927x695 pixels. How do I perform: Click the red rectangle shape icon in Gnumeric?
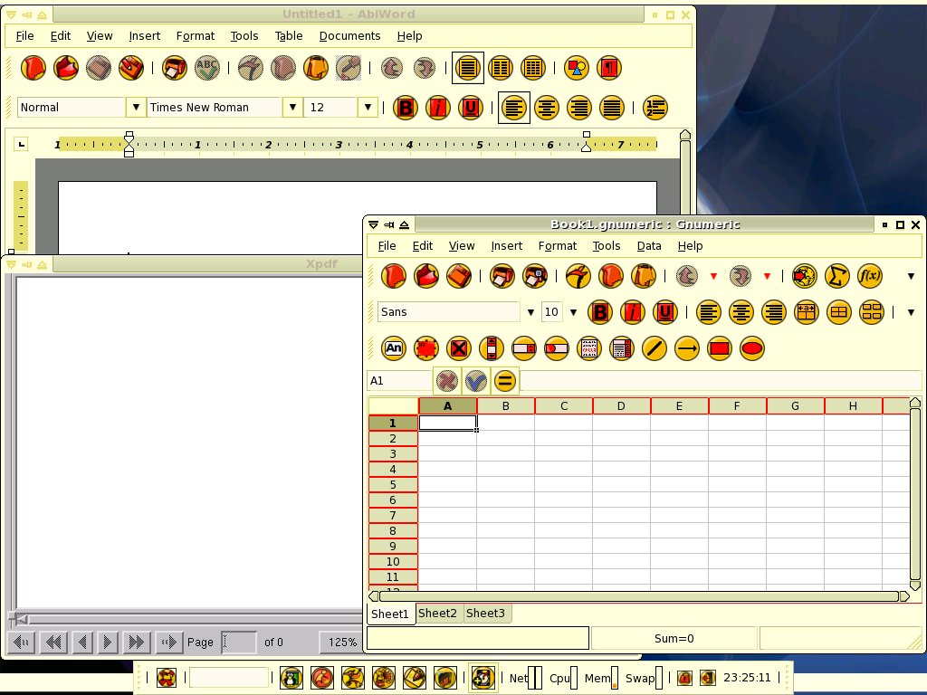(720, 348)
